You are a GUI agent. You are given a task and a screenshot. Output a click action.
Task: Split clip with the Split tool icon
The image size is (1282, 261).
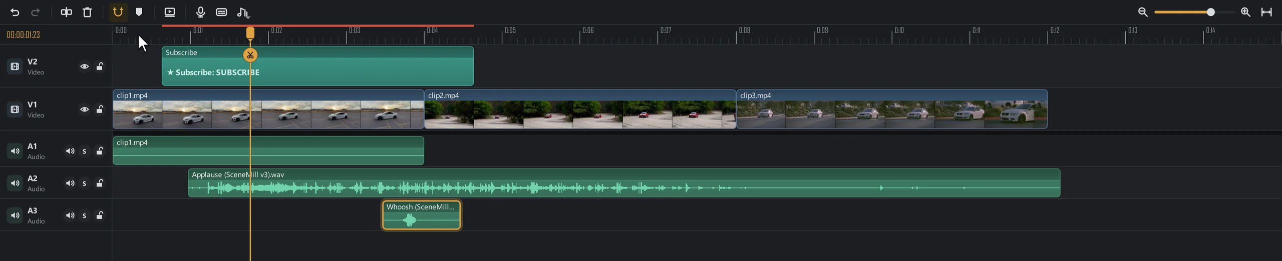(x=66, y=12)
